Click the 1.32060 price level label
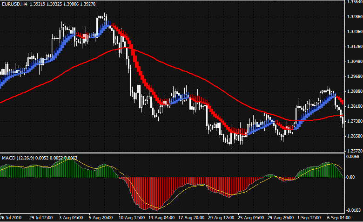This screenshot has height=222, width=363. coord(355,32)
